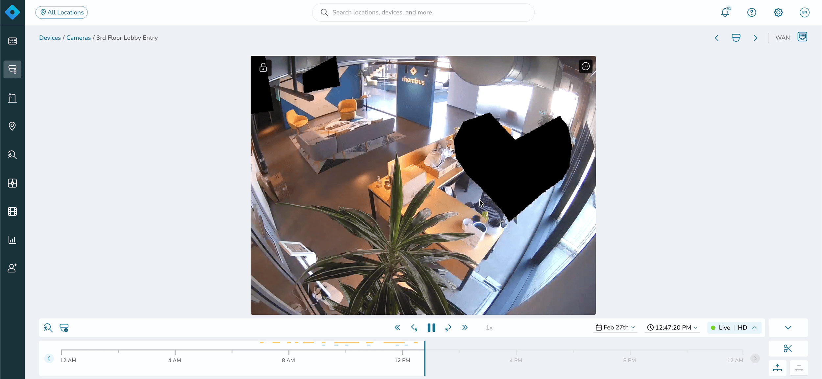Pause the video playback

point(431,327)
